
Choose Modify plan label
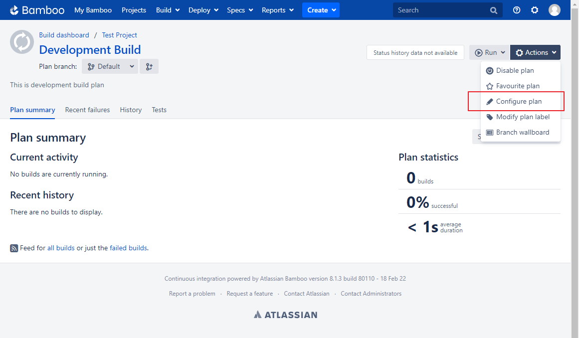[520, 117]
